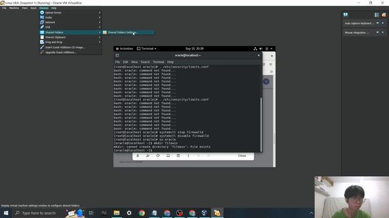
Task: Click the Optical Drives disc icon
Action: coord(42,12)
